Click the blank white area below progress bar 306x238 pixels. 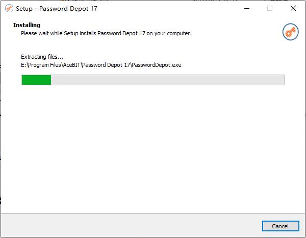tap(153, 149)
